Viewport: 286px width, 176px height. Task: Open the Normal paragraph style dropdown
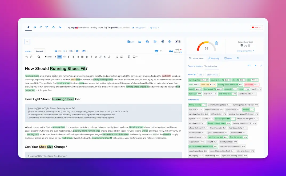pyautogui.click(x=48, y=57)
